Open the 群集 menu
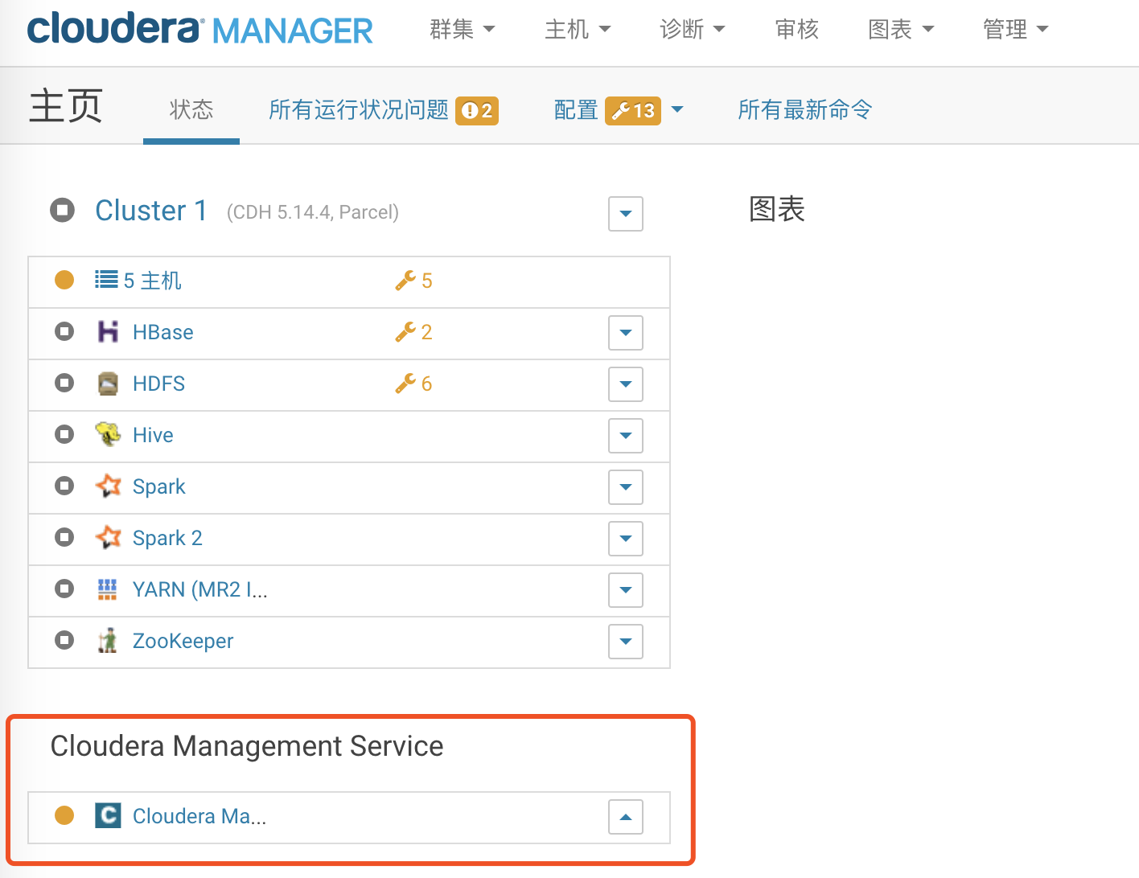Viewport: 1139px width, 878px height. pyautogui.click(x=463, y=29)
